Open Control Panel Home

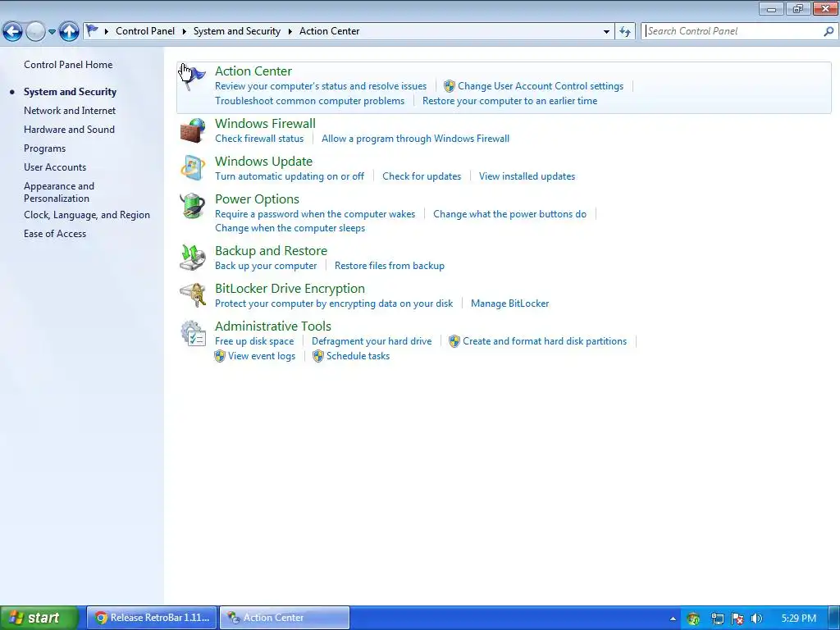tap(68, 65)
